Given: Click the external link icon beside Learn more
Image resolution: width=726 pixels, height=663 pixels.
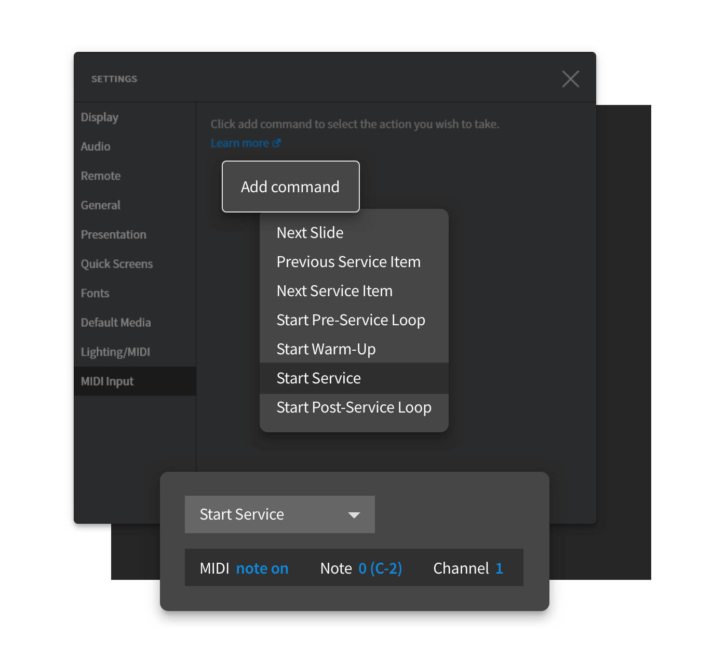Looking at the screenshot, I should (277, 143).
